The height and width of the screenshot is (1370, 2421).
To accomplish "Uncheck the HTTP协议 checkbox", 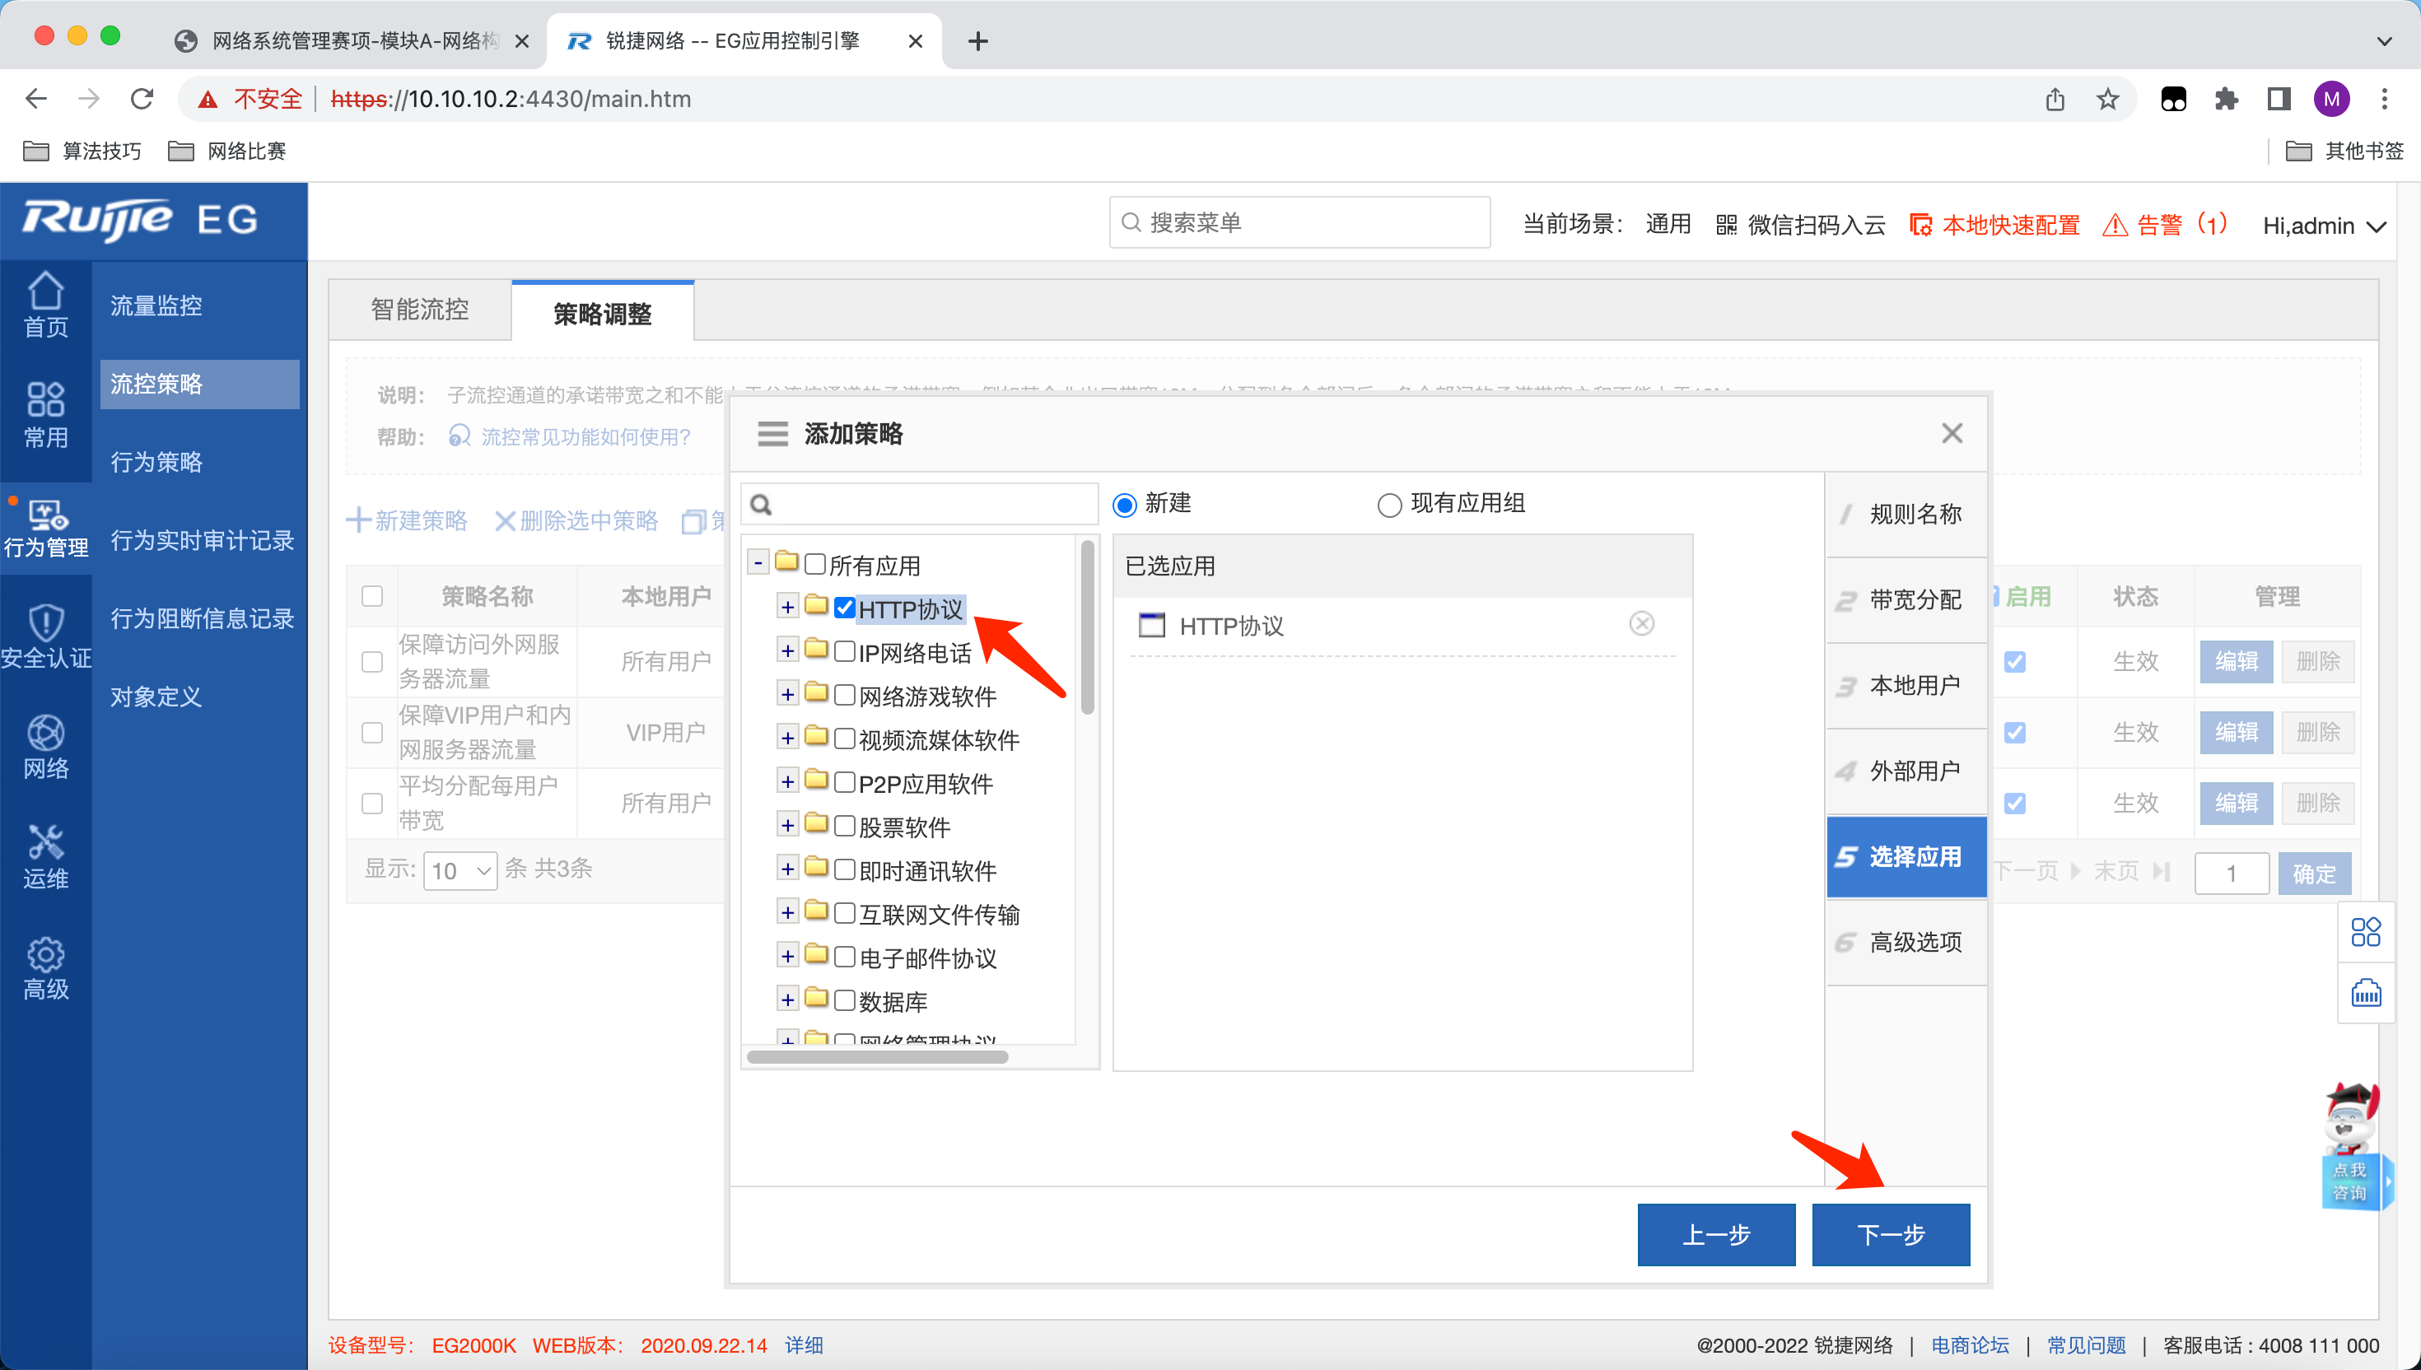I will pyautogui.click(x=844, y=608).
